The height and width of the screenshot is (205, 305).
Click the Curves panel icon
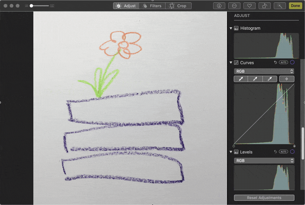coord(236,63)
